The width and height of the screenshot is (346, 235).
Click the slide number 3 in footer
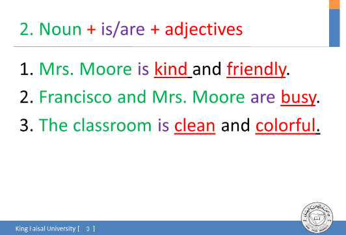coord(88,229)
